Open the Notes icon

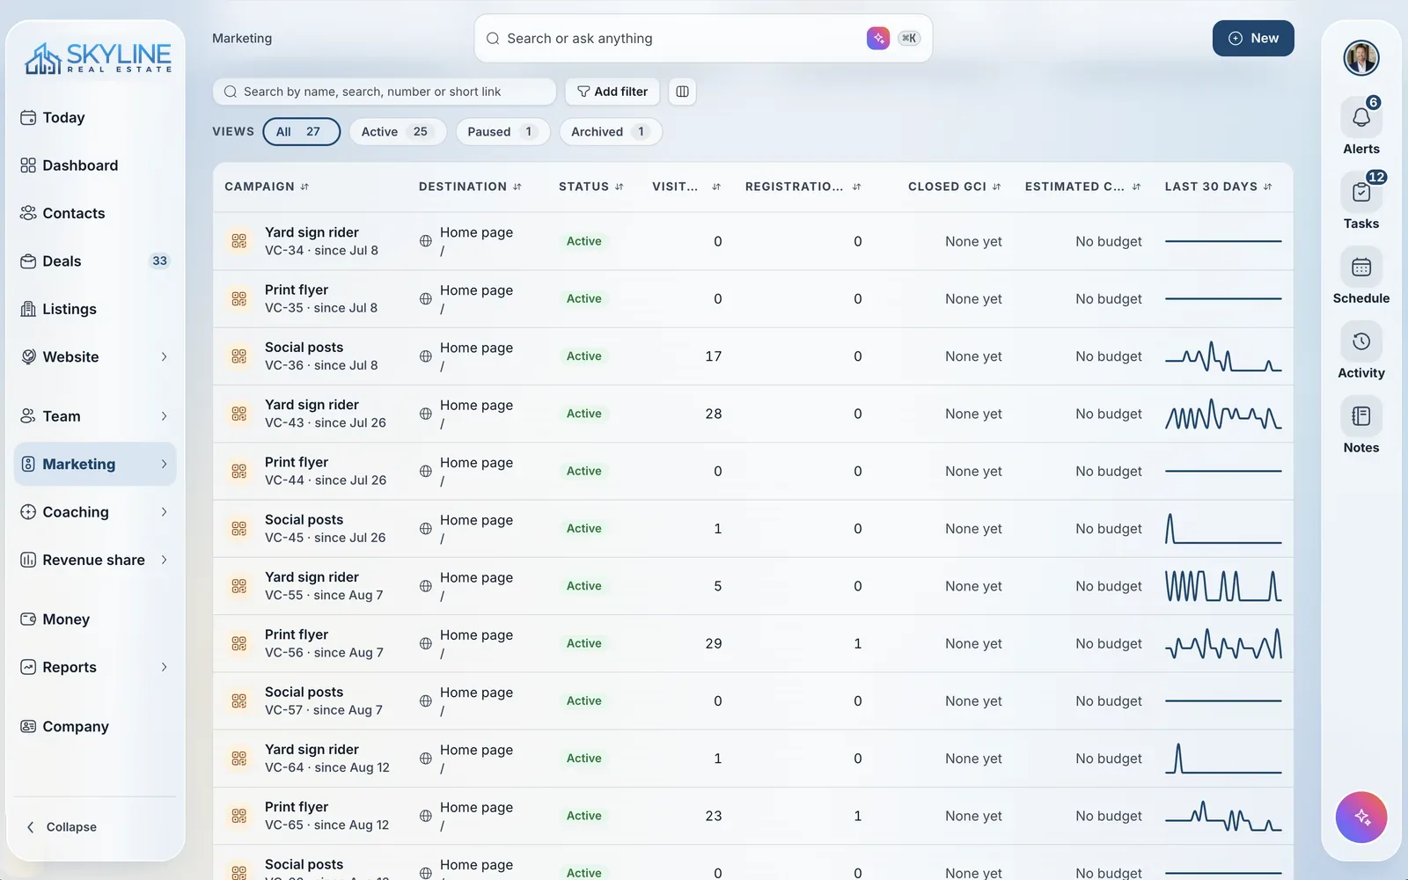1360,417
